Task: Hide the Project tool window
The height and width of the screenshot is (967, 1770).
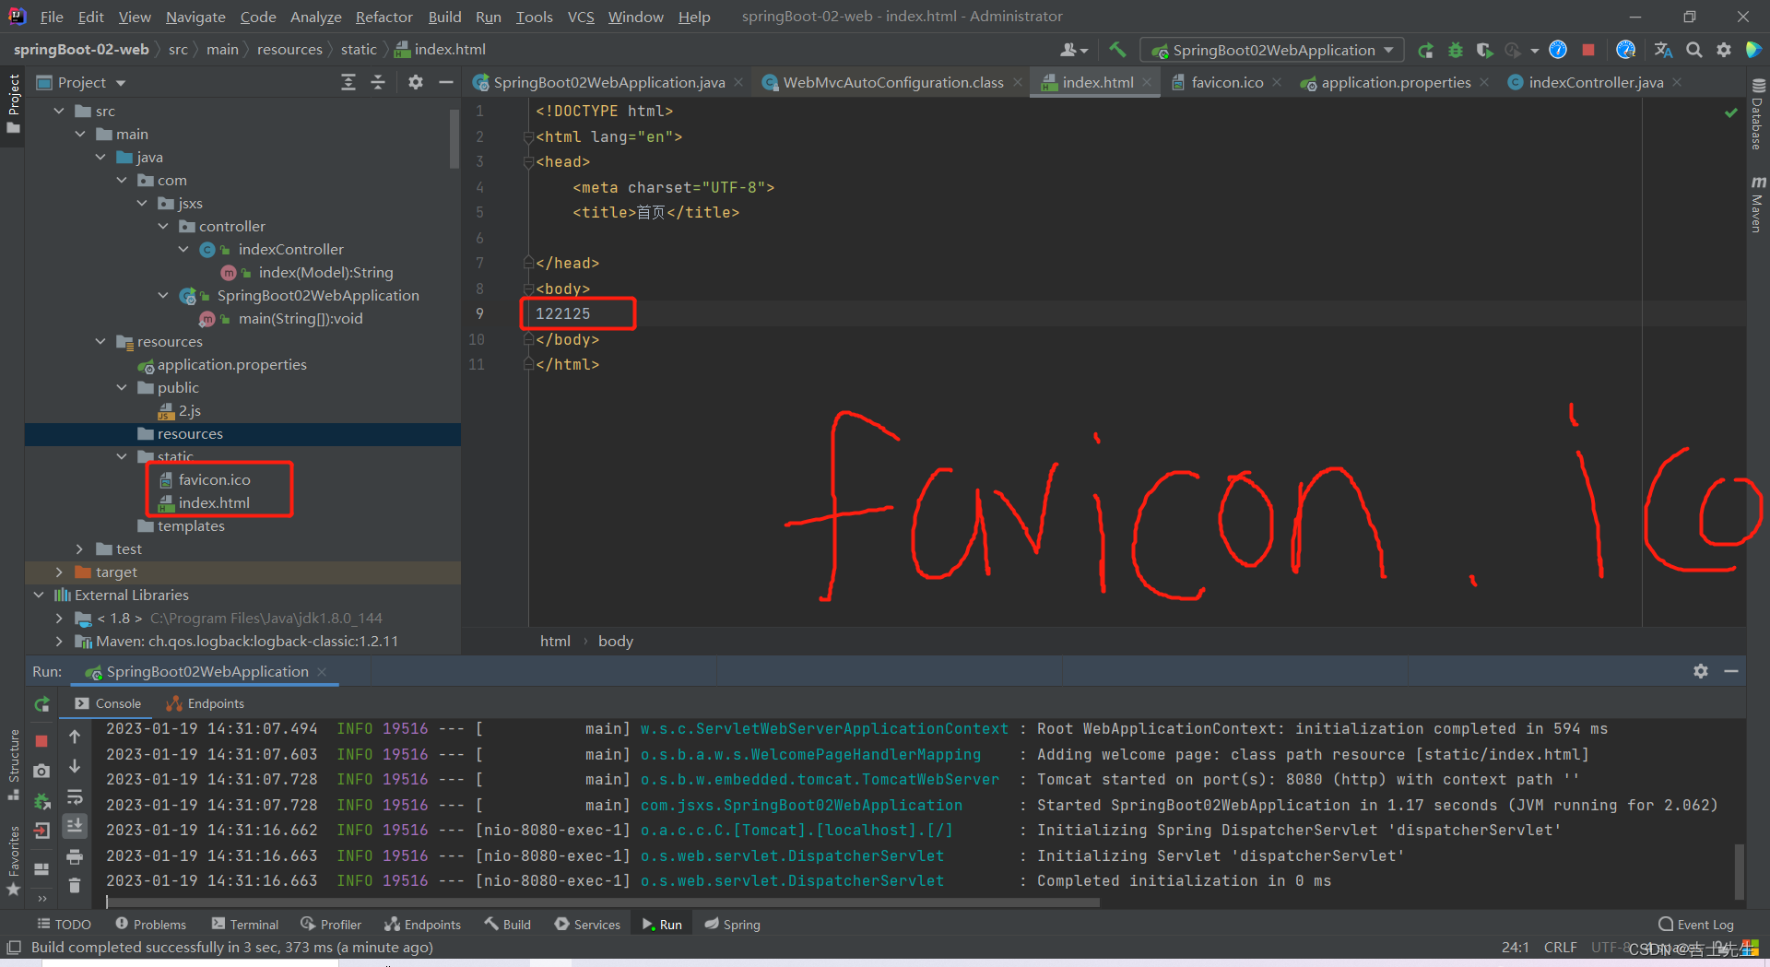Action: click(446, 82)
